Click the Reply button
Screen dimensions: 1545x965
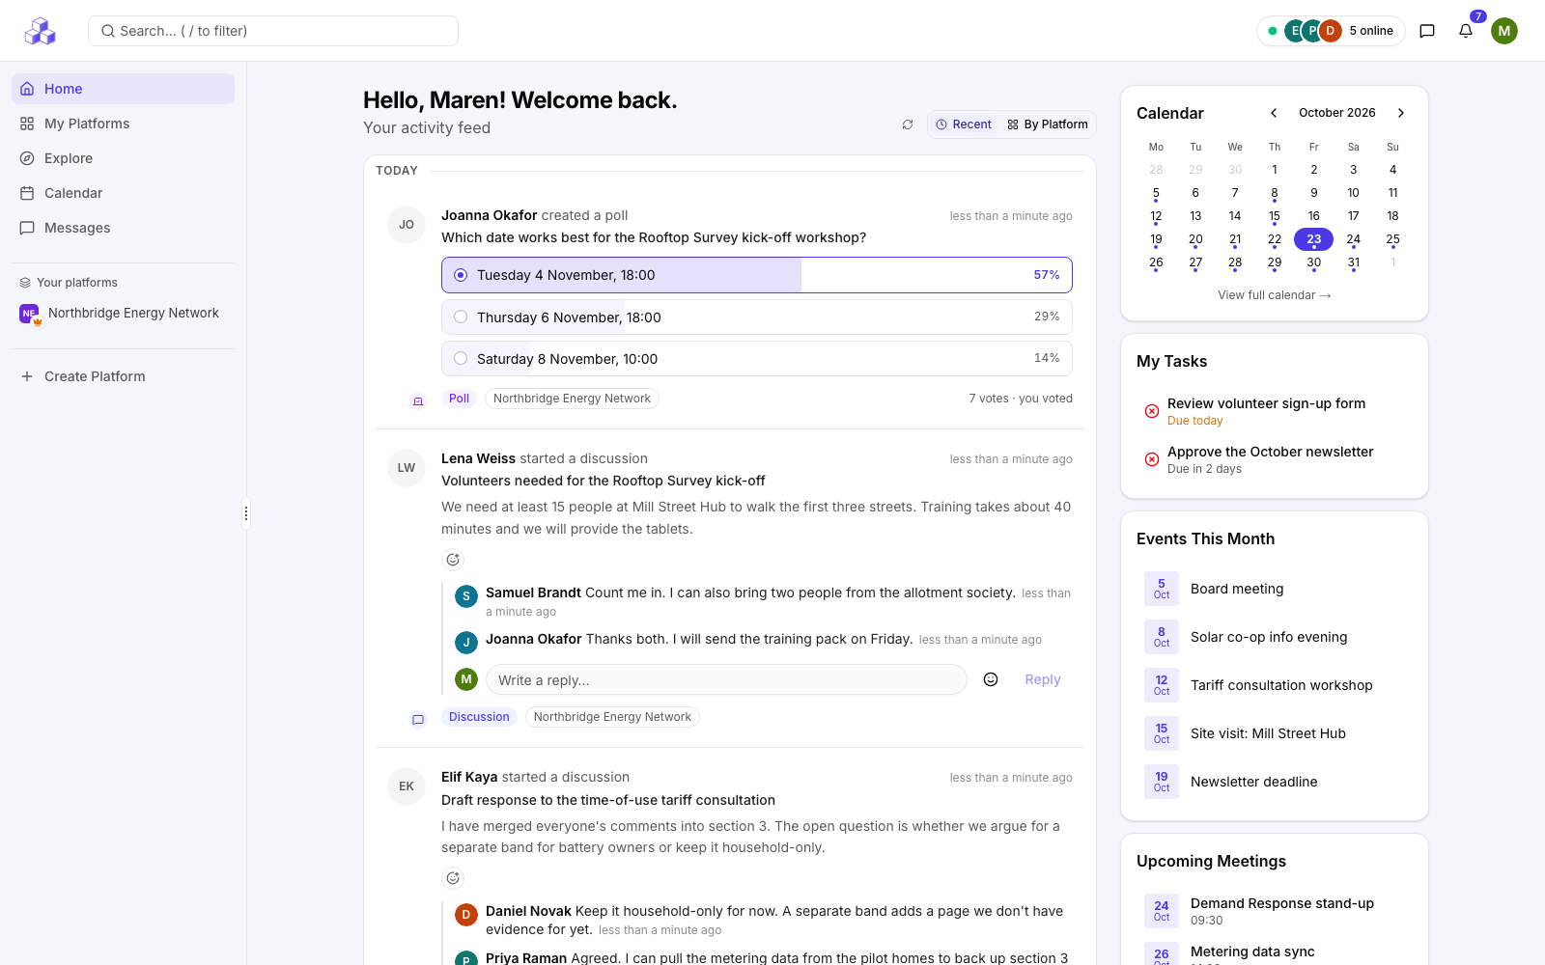coord(1043,679)
